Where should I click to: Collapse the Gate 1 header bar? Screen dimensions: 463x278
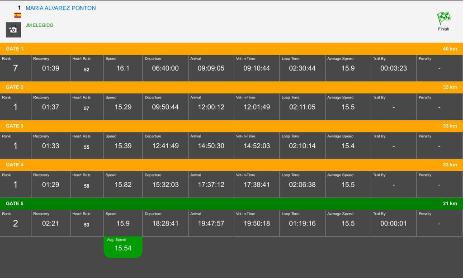pyautogui.click(x=231, y=49)
